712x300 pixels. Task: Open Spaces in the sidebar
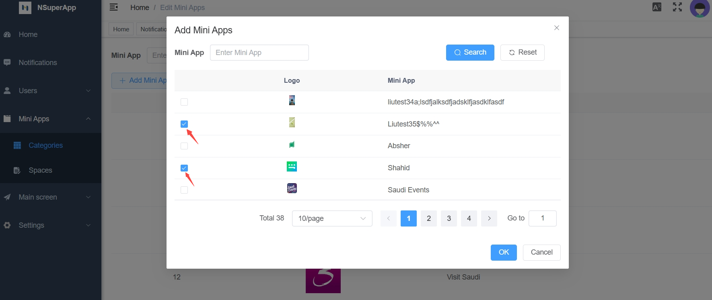point(40,170)
